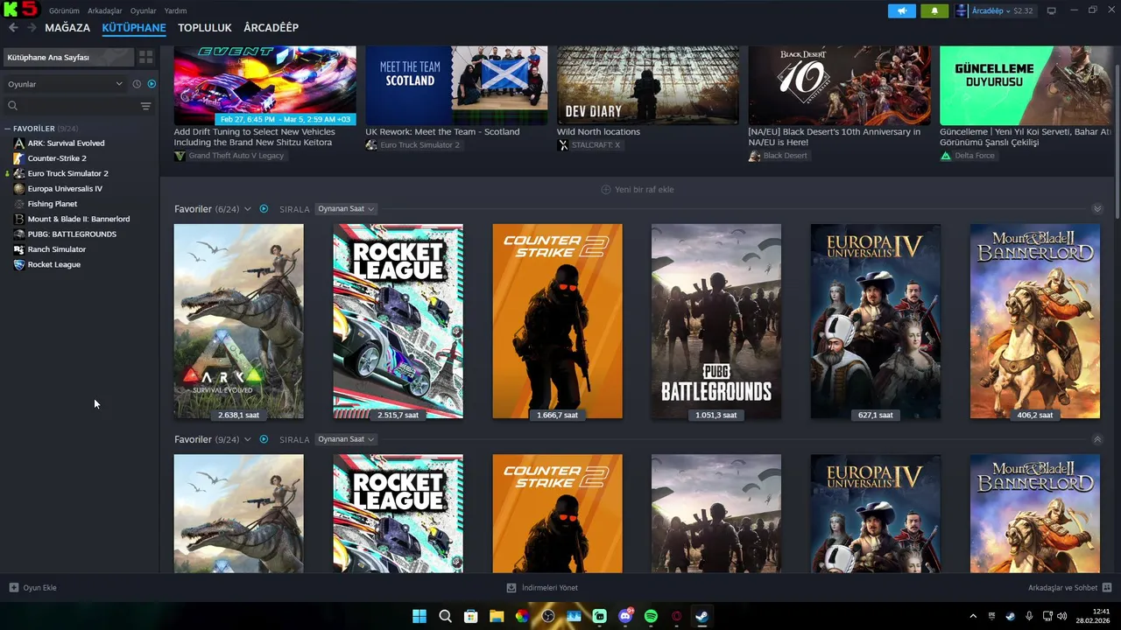
Task: Open the announcements megaphone button
Action: coord(901,10)
